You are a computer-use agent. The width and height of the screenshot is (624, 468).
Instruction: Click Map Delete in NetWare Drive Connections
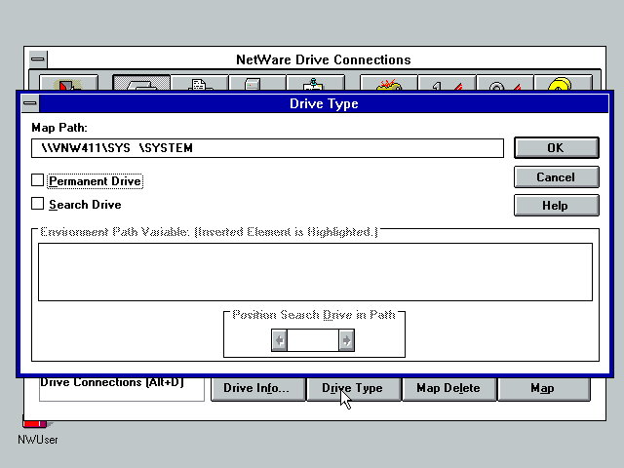pyautogui.click(x=448, y=388)
